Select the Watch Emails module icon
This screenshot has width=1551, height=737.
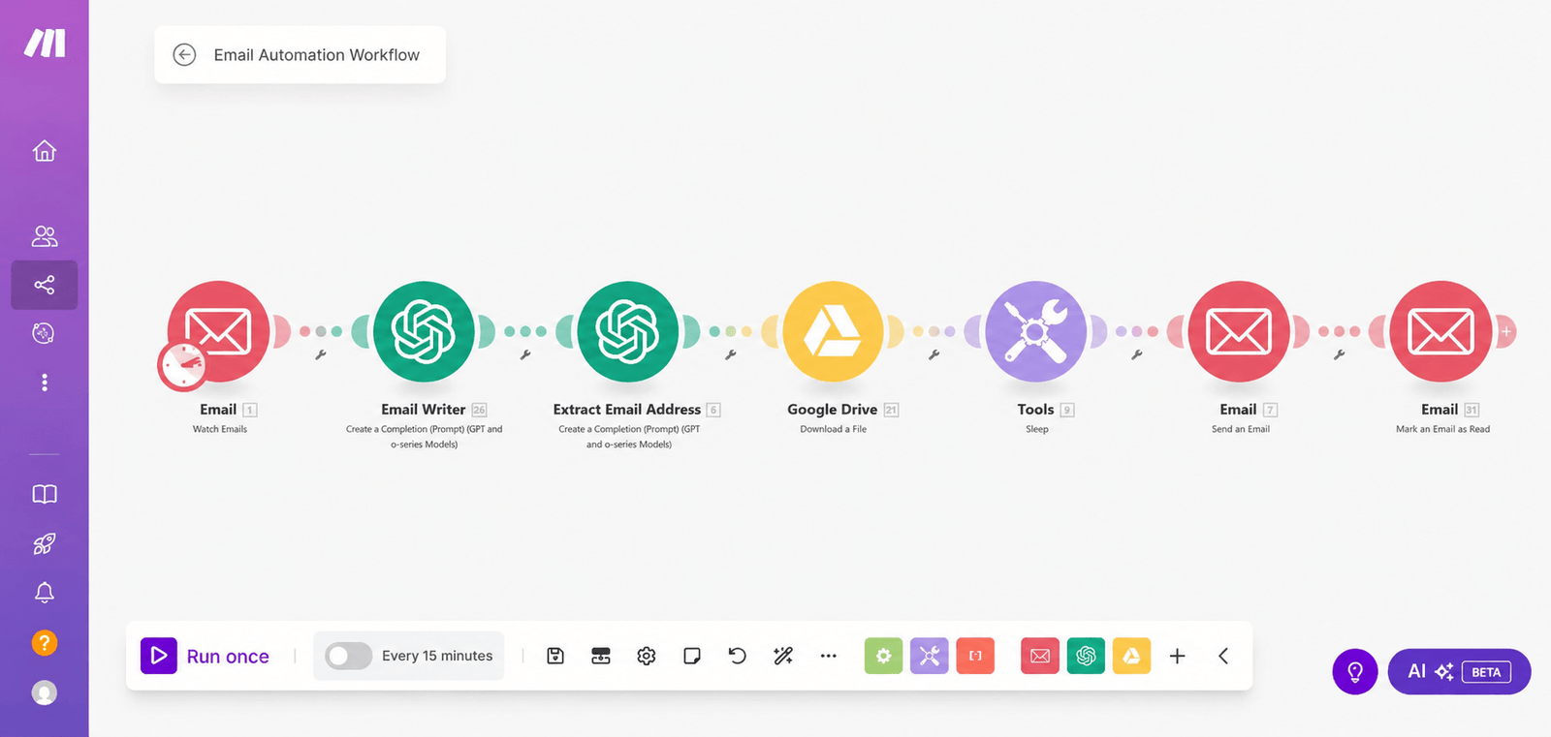point(218,331)
